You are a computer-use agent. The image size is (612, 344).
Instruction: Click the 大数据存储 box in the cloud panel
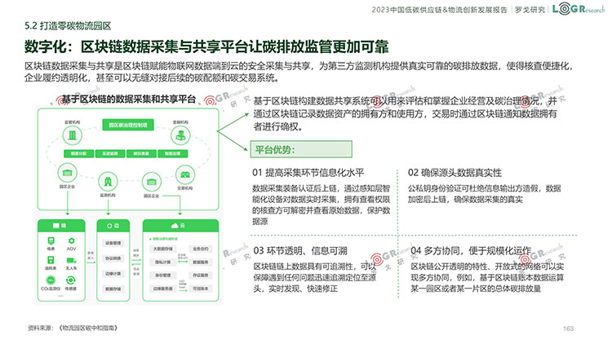(x=162, y=249)
